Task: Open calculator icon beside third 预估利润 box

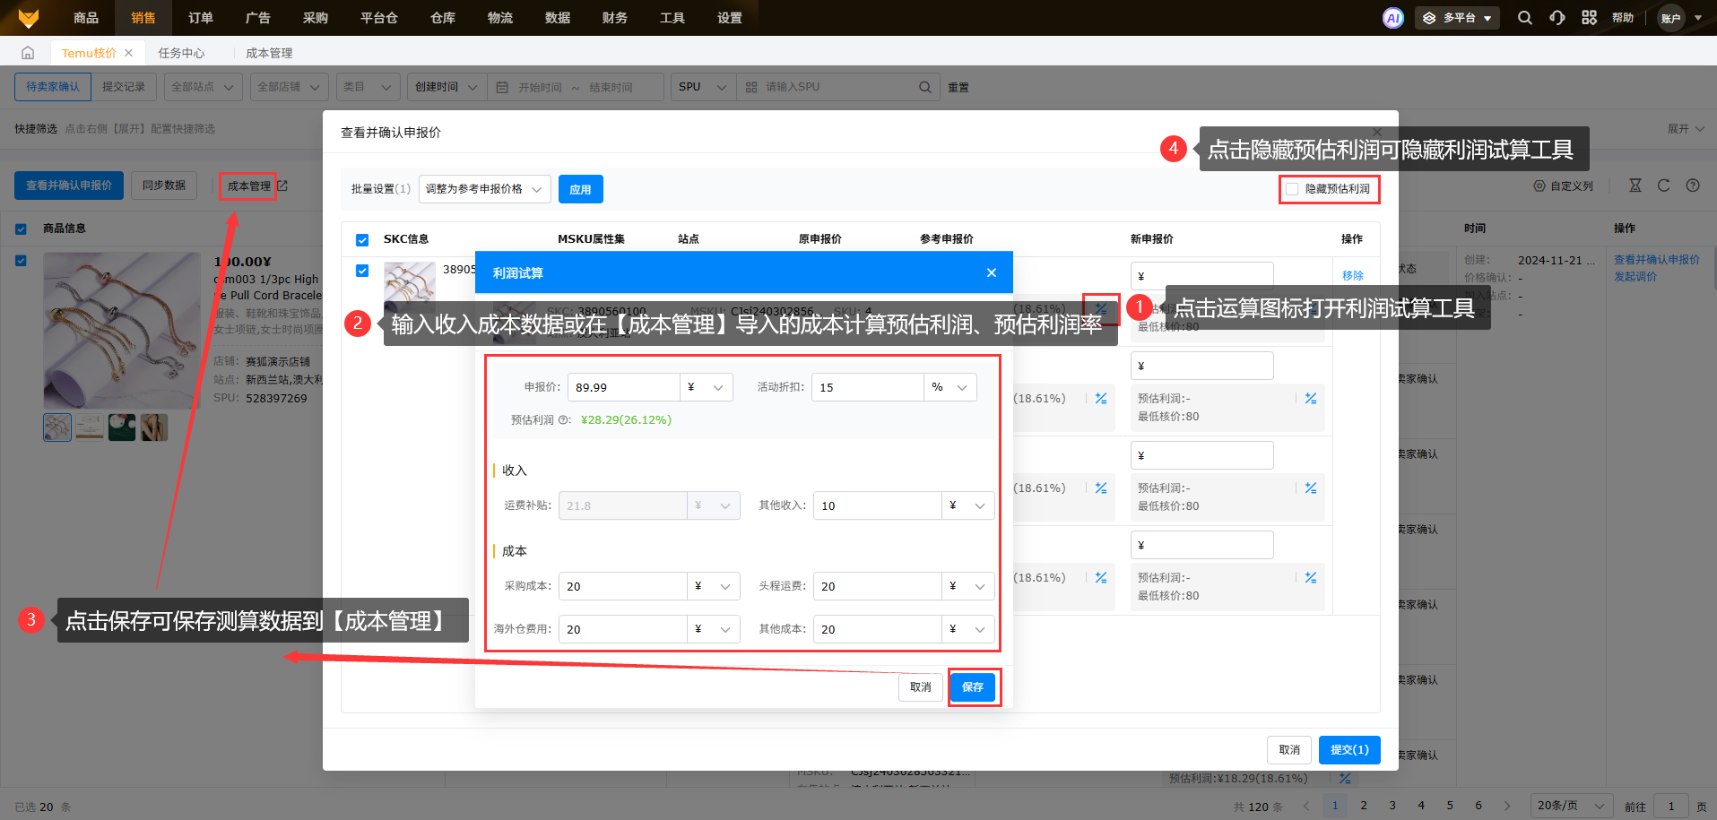Action: coord(1311,488)
